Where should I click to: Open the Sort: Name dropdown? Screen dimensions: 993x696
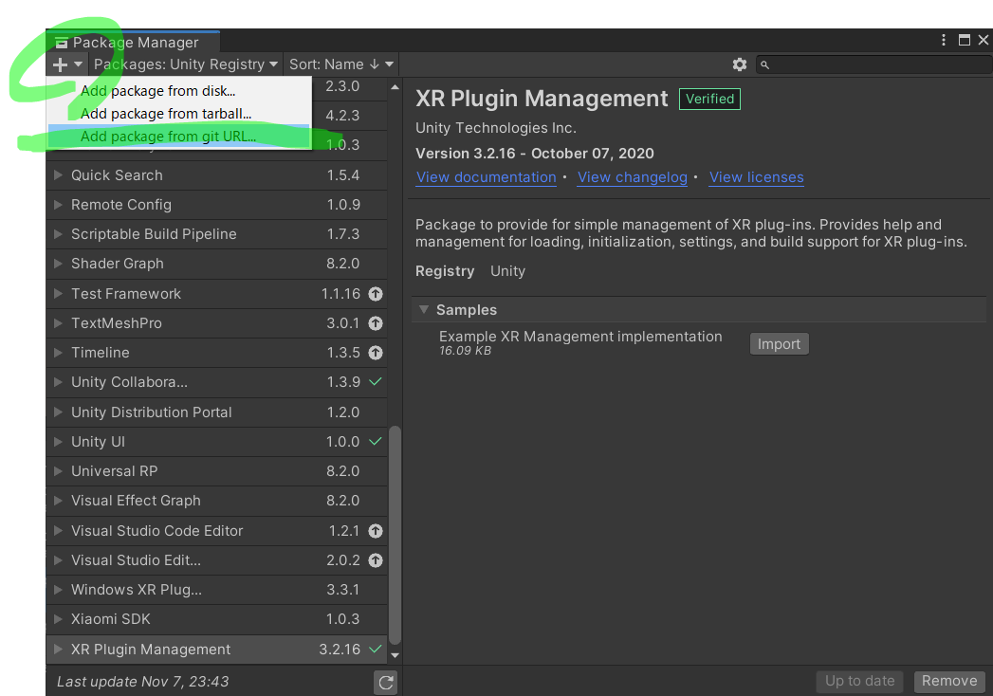click(341, 64)
